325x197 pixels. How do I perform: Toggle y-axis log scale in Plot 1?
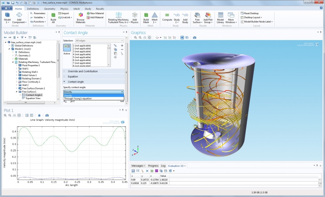point(32,115)
